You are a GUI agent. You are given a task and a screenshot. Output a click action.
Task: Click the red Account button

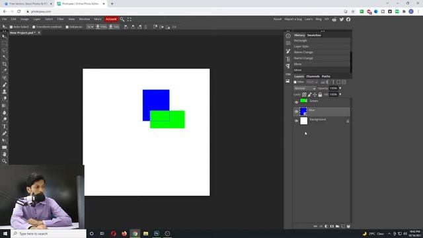point(111,19)
